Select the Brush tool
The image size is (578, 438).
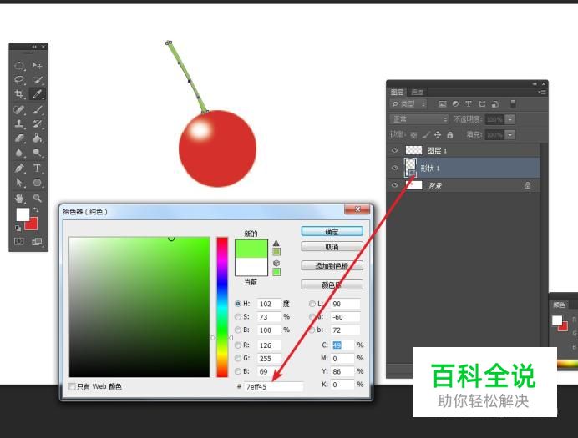click(37, 109)
